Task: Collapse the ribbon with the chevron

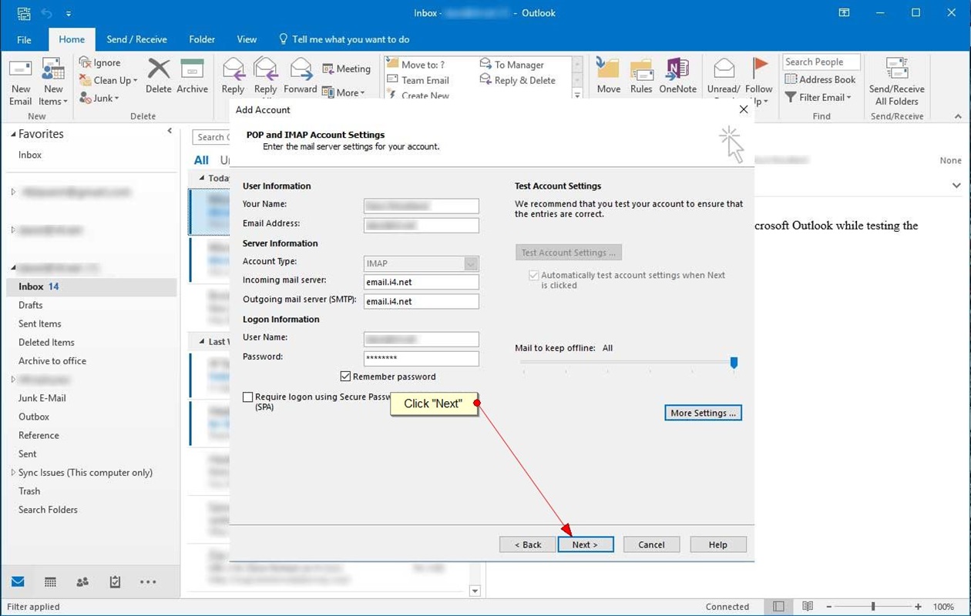Action: [958, 116]
